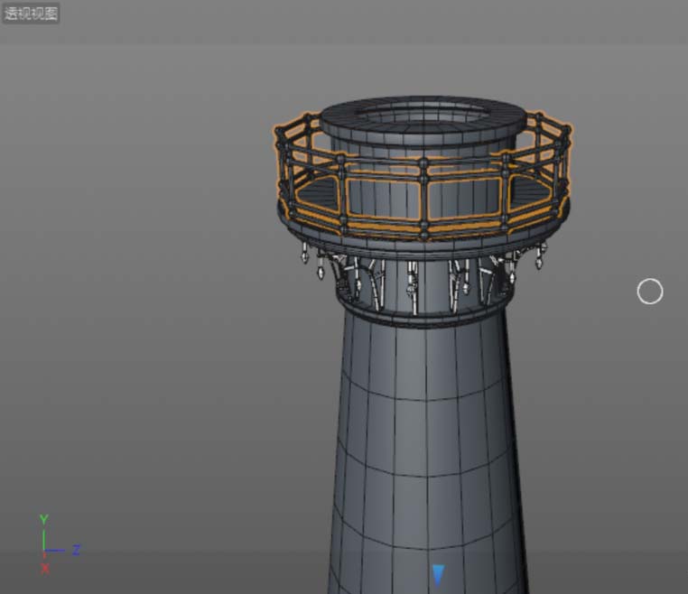Click the red X axis indicator
This screenshot has width=688, height=594.
(44, 569)
